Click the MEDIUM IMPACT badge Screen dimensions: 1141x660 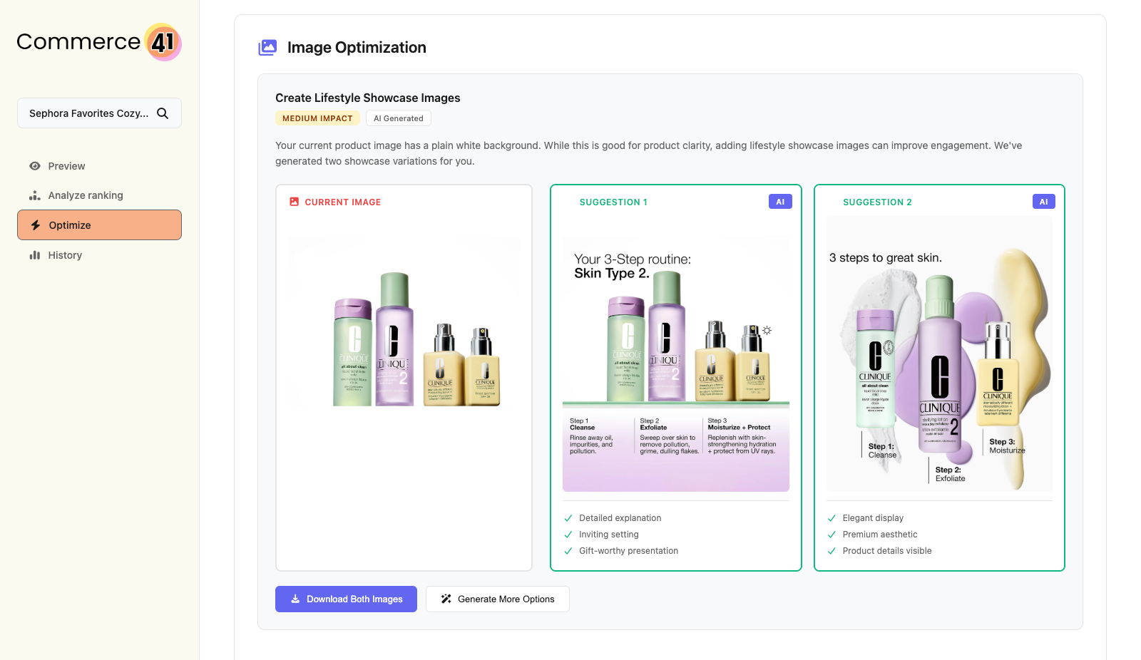[x=317, y=118]
